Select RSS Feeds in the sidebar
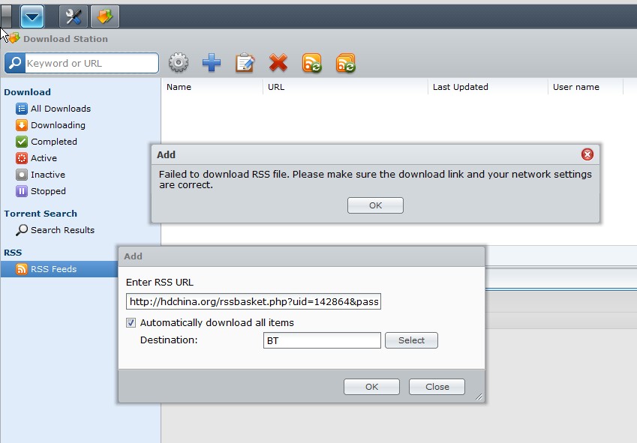 click(x=53, y=269)
